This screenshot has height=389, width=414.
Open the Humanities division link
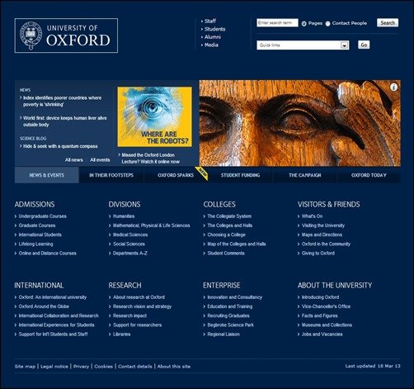[124, 216]
